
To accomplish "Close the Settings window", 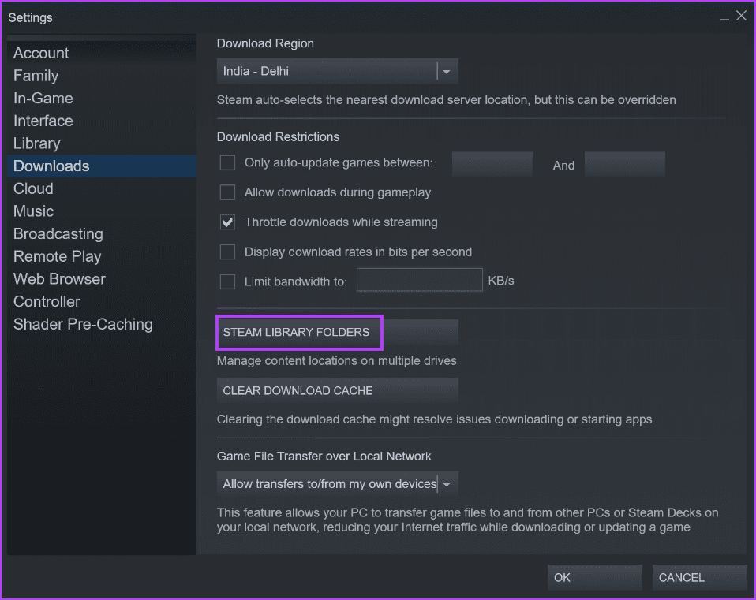I will point(741,16).
